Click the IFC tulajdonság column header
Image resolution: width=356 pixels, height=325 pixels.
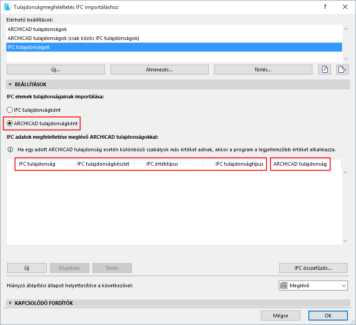(47, 164)
